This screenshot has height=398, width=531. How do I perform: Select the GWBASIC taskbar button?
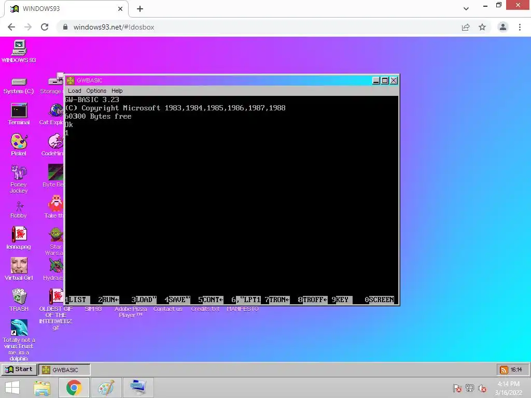64,370
